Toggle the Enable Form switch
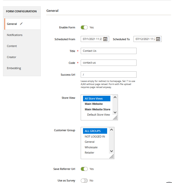This screenshot has width=172, height=183. pos(84,27)
